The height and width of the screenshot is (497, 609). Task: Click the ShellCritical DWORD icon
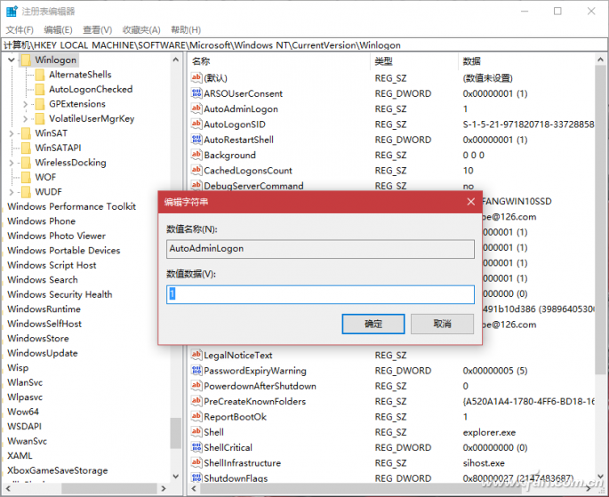click(196, 447)
